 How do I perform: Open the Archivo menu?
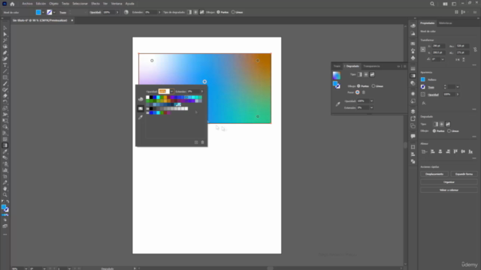coord(27,4)
